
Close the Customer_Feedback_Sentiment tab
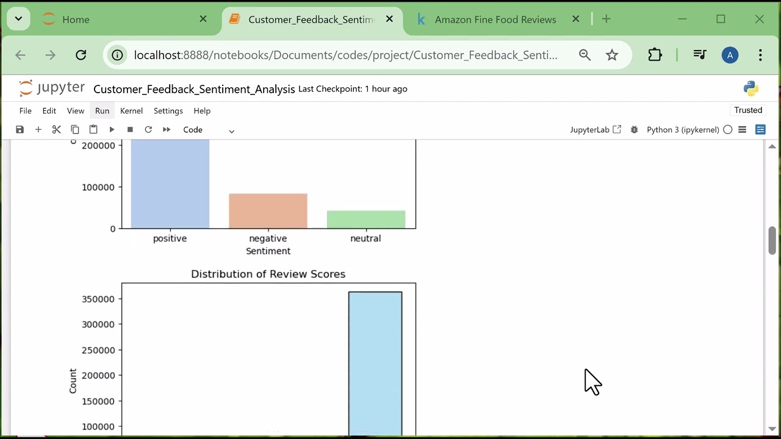389,19
